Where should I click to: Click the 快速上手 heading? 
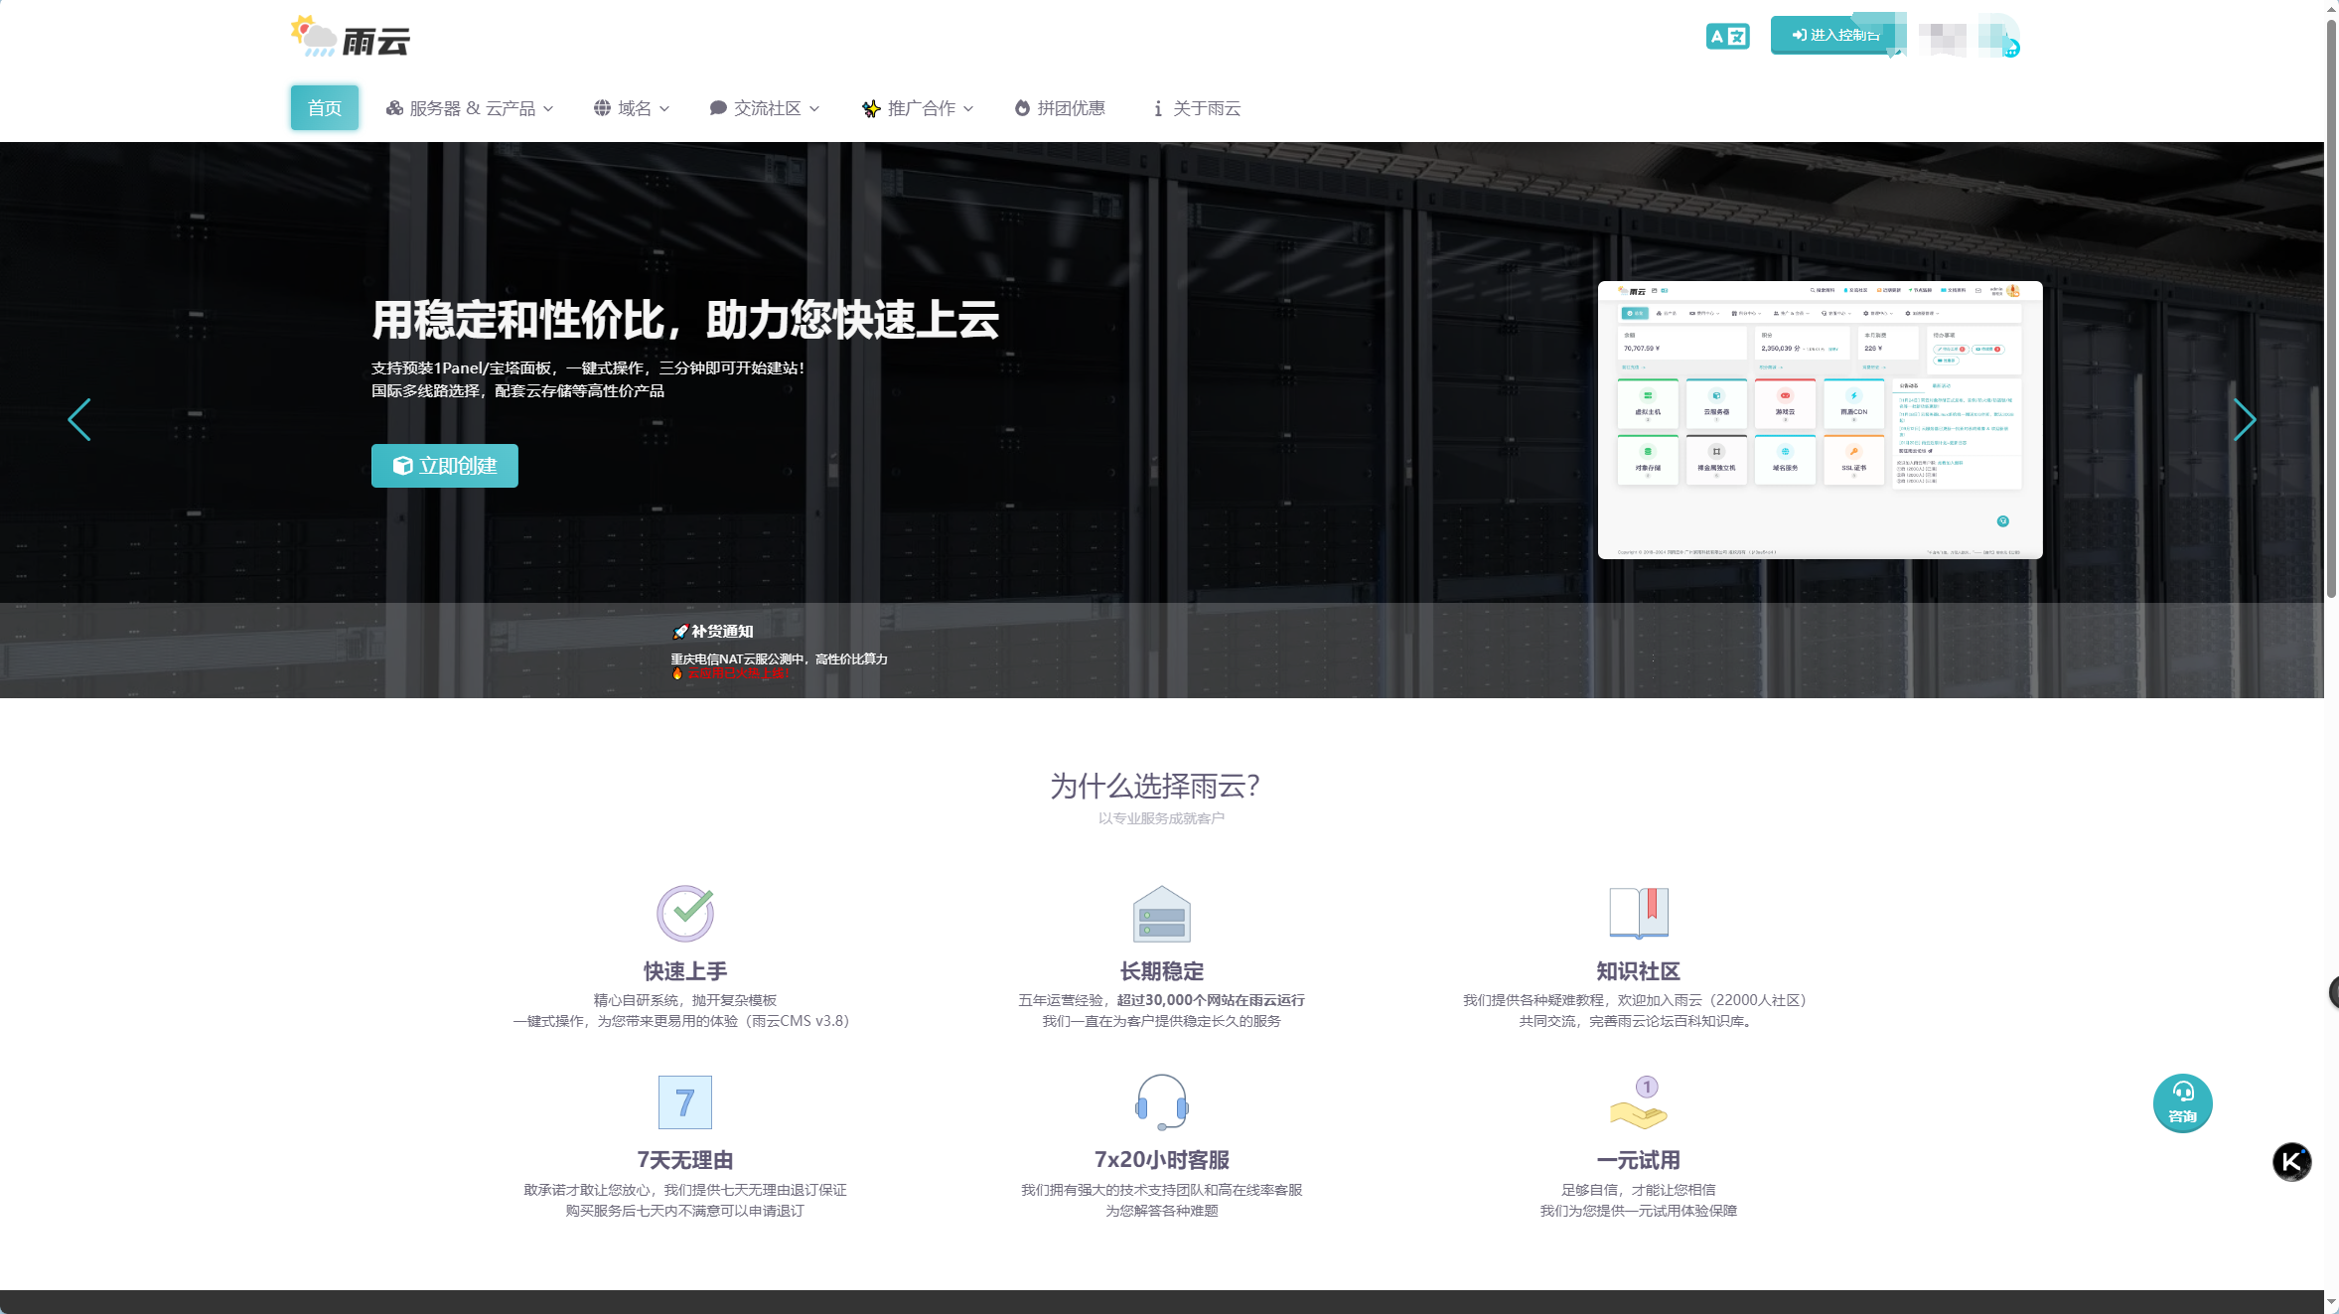pos(685,971)
